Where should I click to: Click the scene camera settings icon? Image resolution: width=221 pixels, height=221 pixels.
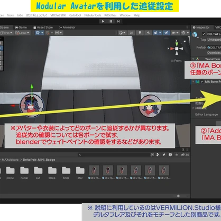click(174, 33)
